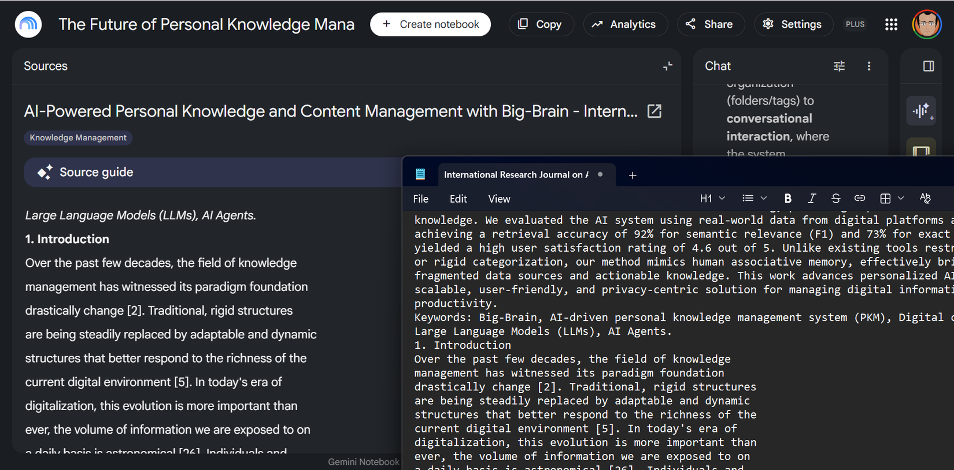This screenshot has height=470, width=954.
Task: Toggle bold formatting in Notepad
Action: pyautogui.click(x=787, y=199)
